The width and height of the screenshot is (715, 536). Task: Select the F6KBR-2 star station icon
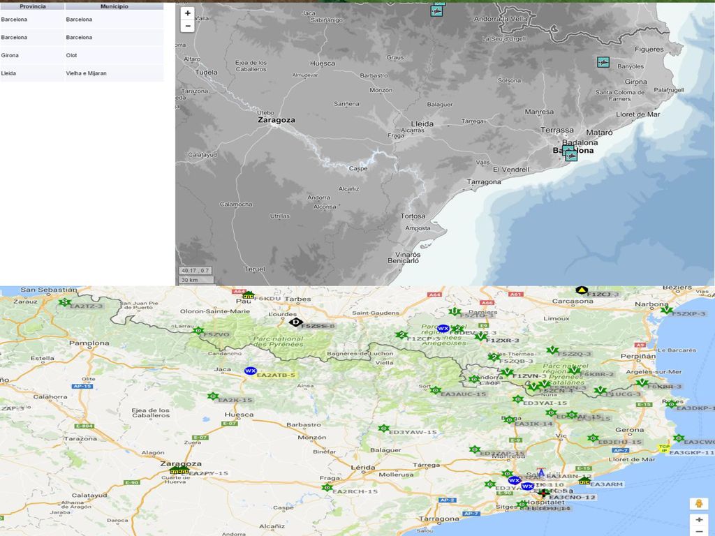tap(574, 370)
